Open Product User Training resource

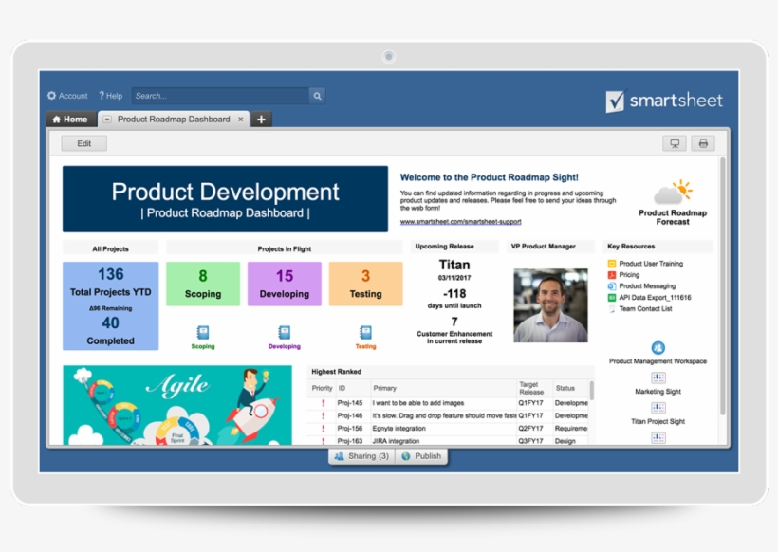[651, 264]
